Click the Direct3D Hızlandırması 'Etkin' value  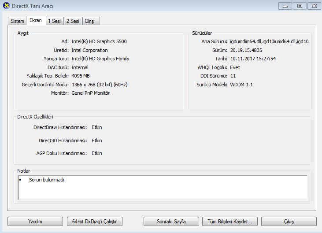97,141
